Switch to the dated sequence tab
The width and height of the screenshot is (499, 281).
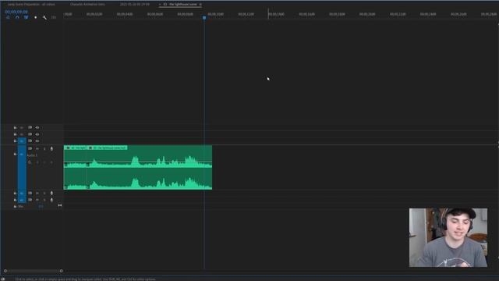(x=135, y=5)
